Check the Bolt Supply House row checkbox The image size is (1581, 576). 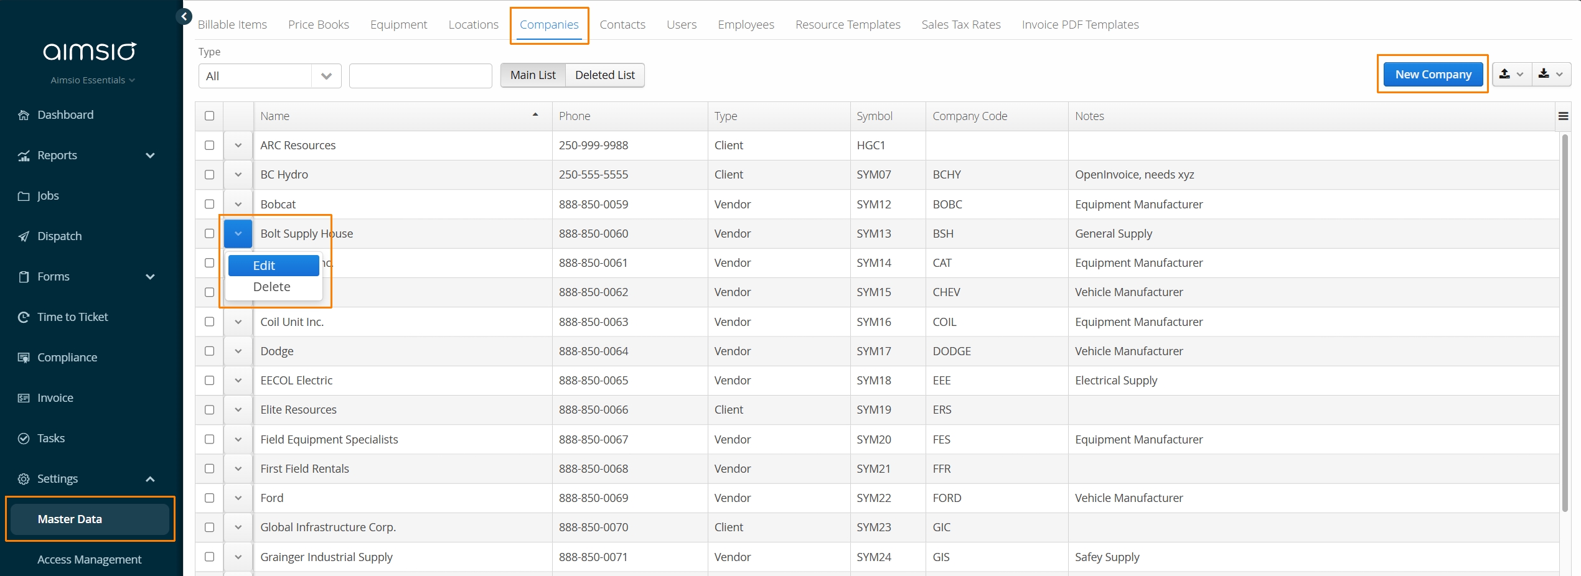pyautogui.click(x=209, y=233)
